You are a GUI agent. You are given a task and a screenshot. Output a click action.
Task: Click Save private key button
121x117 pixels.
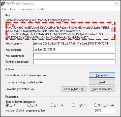[102, 89]
